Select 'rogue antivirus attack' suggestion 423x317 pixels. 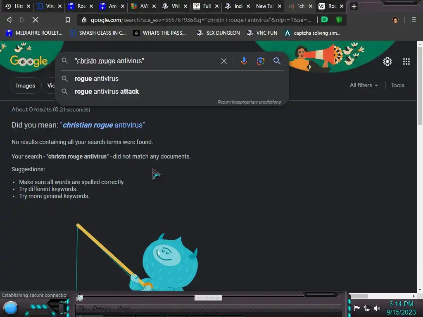[x=172, y=91]
